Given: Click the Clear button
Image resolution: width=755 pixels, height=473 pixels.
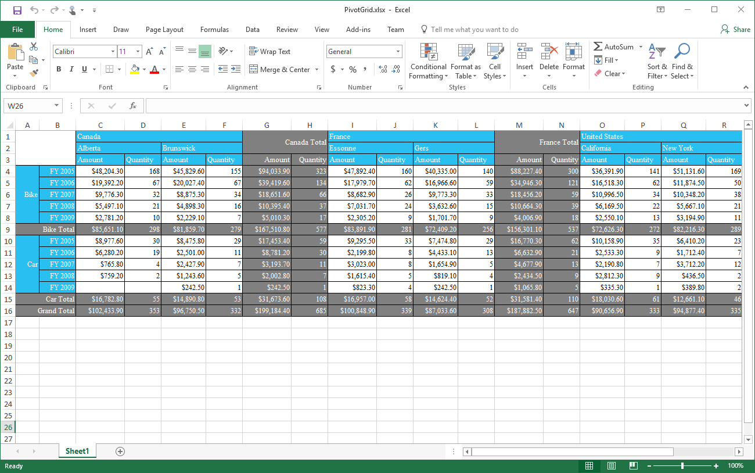Looking at the screenshot, I should pyautogui.click(x=609, y=73).
